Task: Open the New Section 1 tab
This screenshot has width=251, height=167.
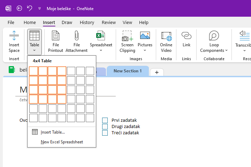Action: click(128, 71)
